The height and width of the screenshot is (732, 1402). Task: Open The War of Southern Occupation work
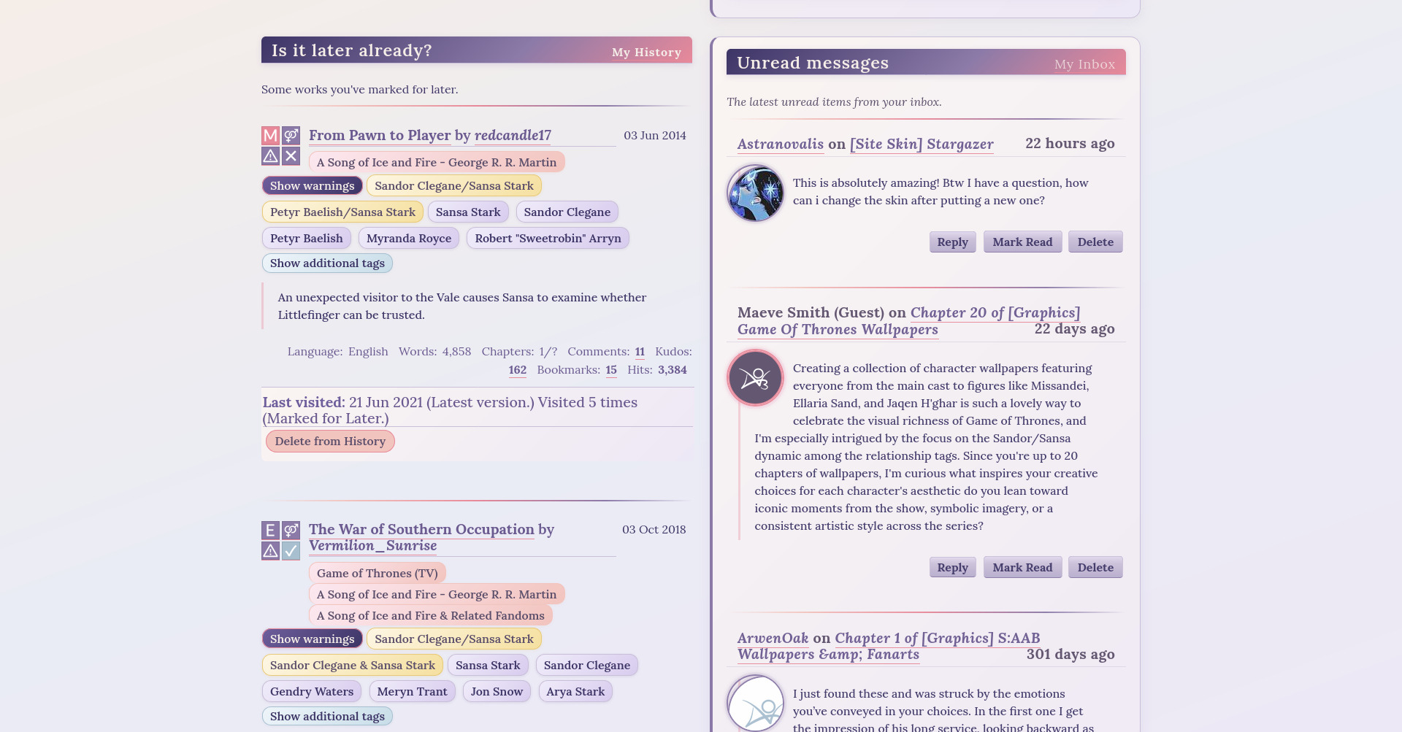(x=421, y=529)
